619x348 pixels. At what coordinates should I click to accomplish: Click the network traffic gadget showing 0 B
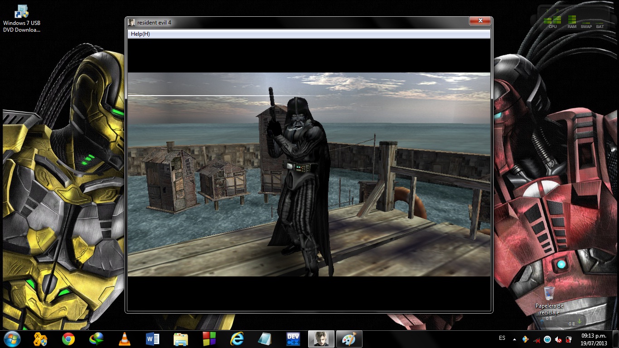[x=561, y=321]
